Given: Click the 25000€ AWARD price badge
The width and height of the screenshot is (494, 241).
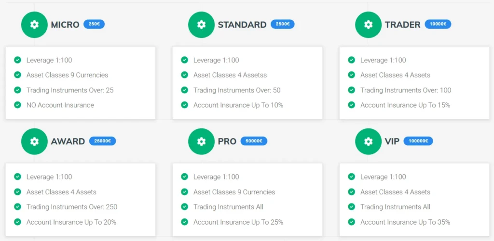Looking at the screenshot, I should 102,141.
